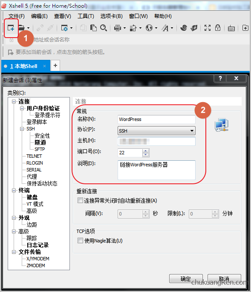Select 保持活动状态 in the category tree
The height and width of the screenshot is (292, 251).
(x=42, y=183)
